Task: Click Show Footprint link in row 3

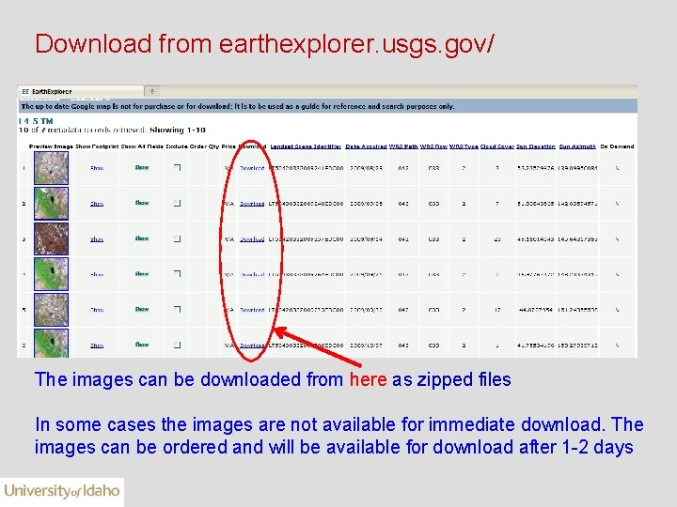Action: coord(97,238)
